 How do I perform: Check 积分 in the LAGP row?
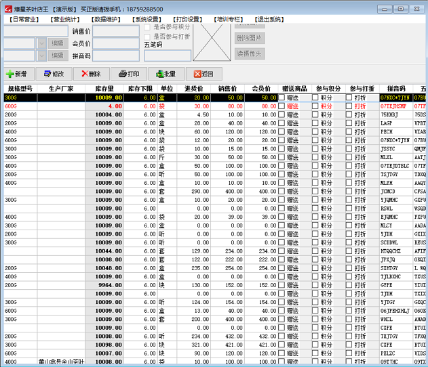tap(315, 123)
